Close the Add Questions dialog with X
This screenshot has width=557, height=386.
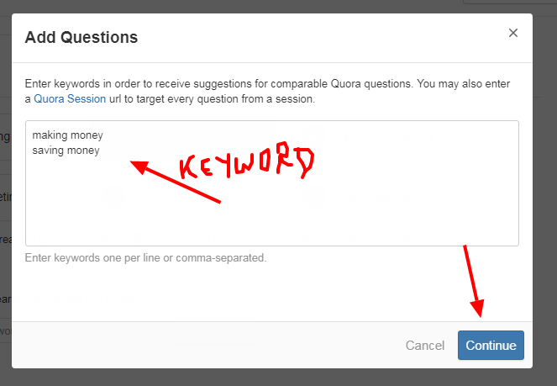(513, 34)
